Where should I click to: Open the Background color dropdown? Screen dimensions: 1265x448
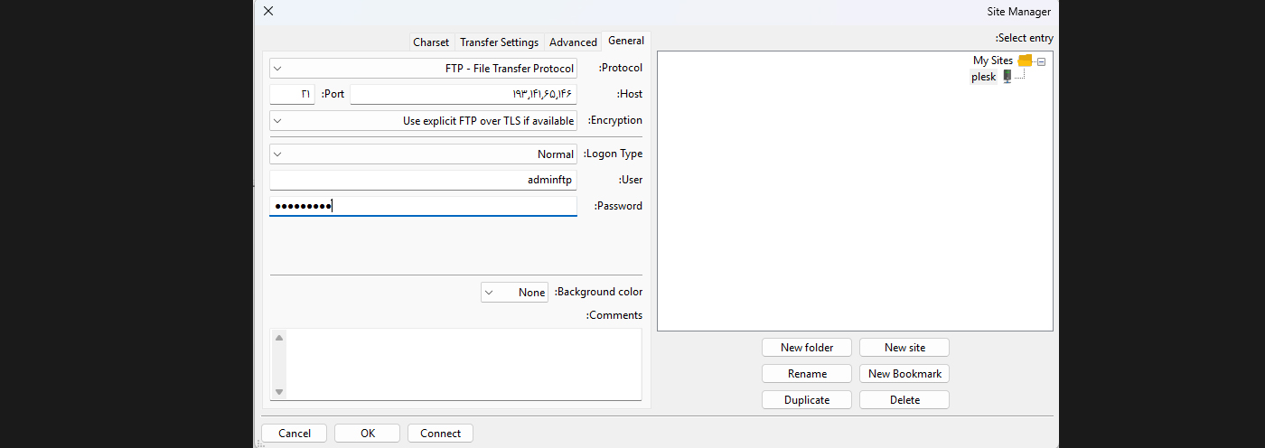point(514,293)
